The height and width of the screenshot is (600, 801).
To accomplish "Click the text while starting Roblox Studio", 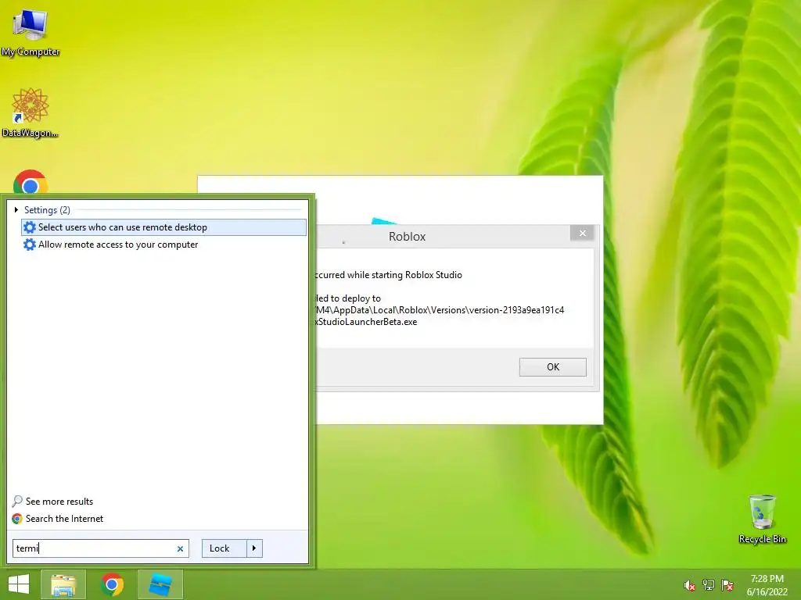I will (404, 275).
